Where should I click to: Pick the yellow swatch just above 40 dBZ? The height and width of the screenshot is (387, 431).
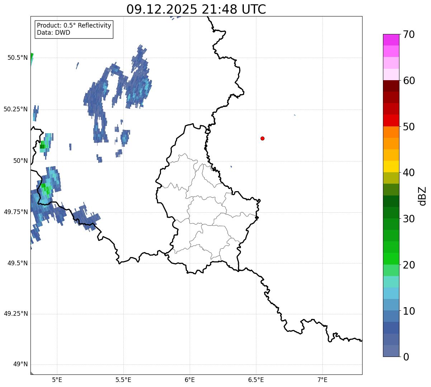[x=391, y=166]
